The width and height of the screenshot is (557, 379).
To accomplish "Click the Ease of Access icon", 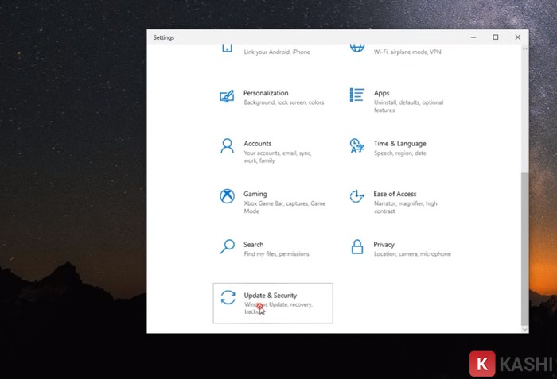I will (x=357, y=196).
